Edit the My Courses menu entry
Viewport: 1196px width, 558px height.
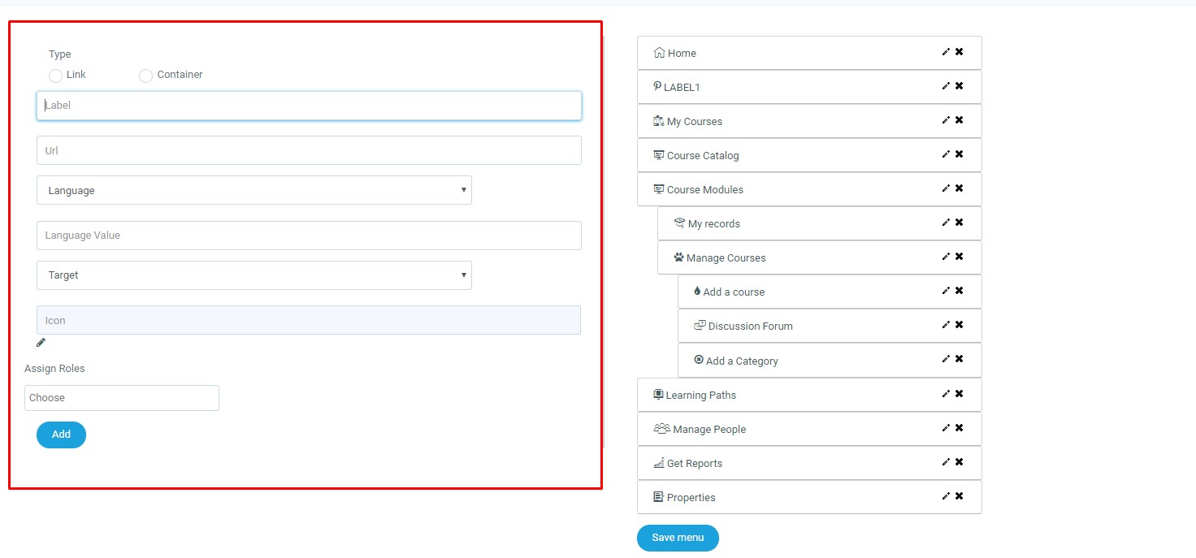[x=946, y=120]
